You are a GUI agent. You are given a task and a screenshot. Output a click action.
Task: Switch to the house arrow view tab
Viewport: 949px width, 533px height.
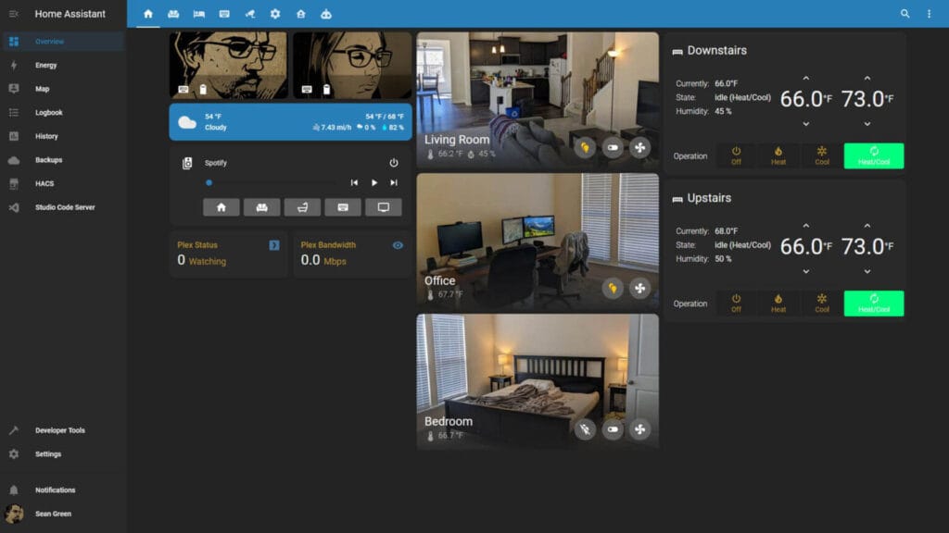click(x=301, y=14)
